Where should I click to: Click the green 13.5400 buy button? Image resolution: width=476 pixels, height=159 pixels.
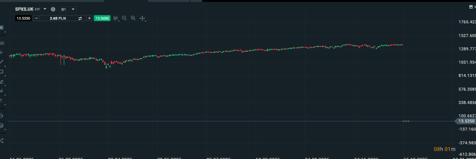(x=102, y=18)
